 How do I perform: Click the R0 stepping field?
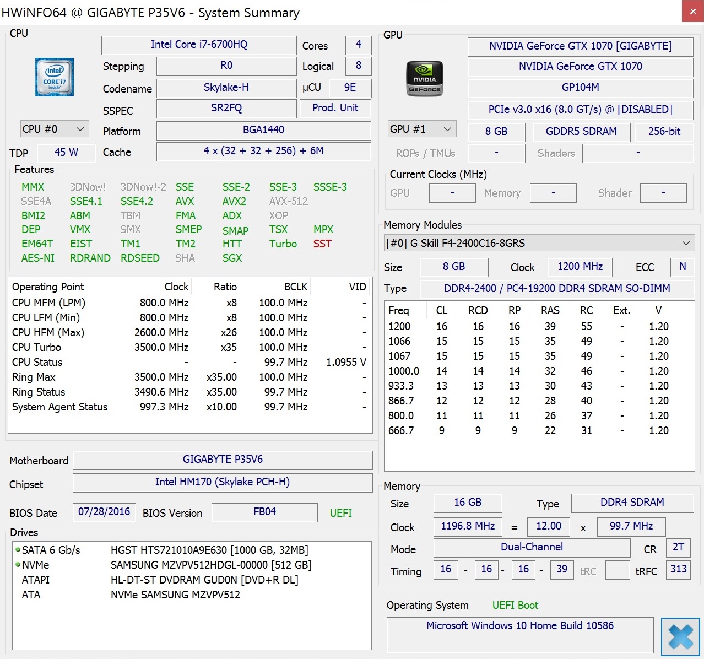coord(226,66)
